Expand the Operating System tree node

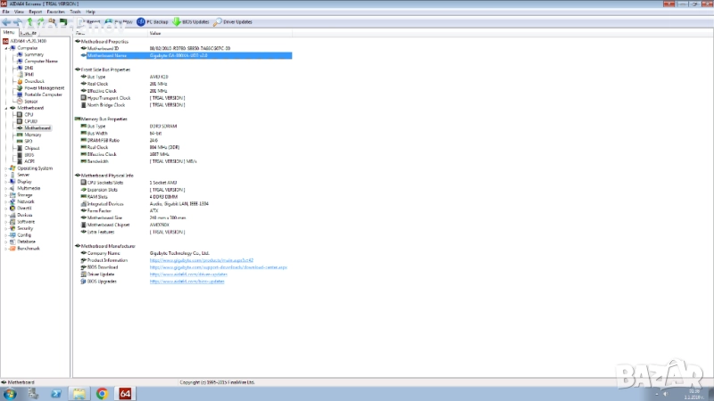tap(6, 168)
